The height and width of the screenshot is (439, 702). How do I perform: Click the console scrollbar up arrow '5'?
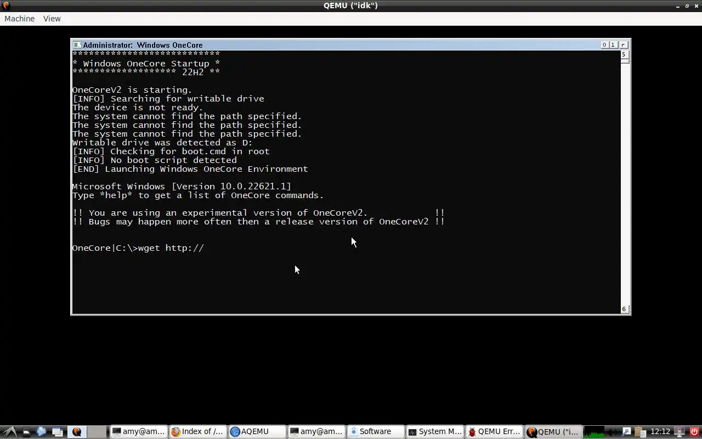click(x=624, y=54)
